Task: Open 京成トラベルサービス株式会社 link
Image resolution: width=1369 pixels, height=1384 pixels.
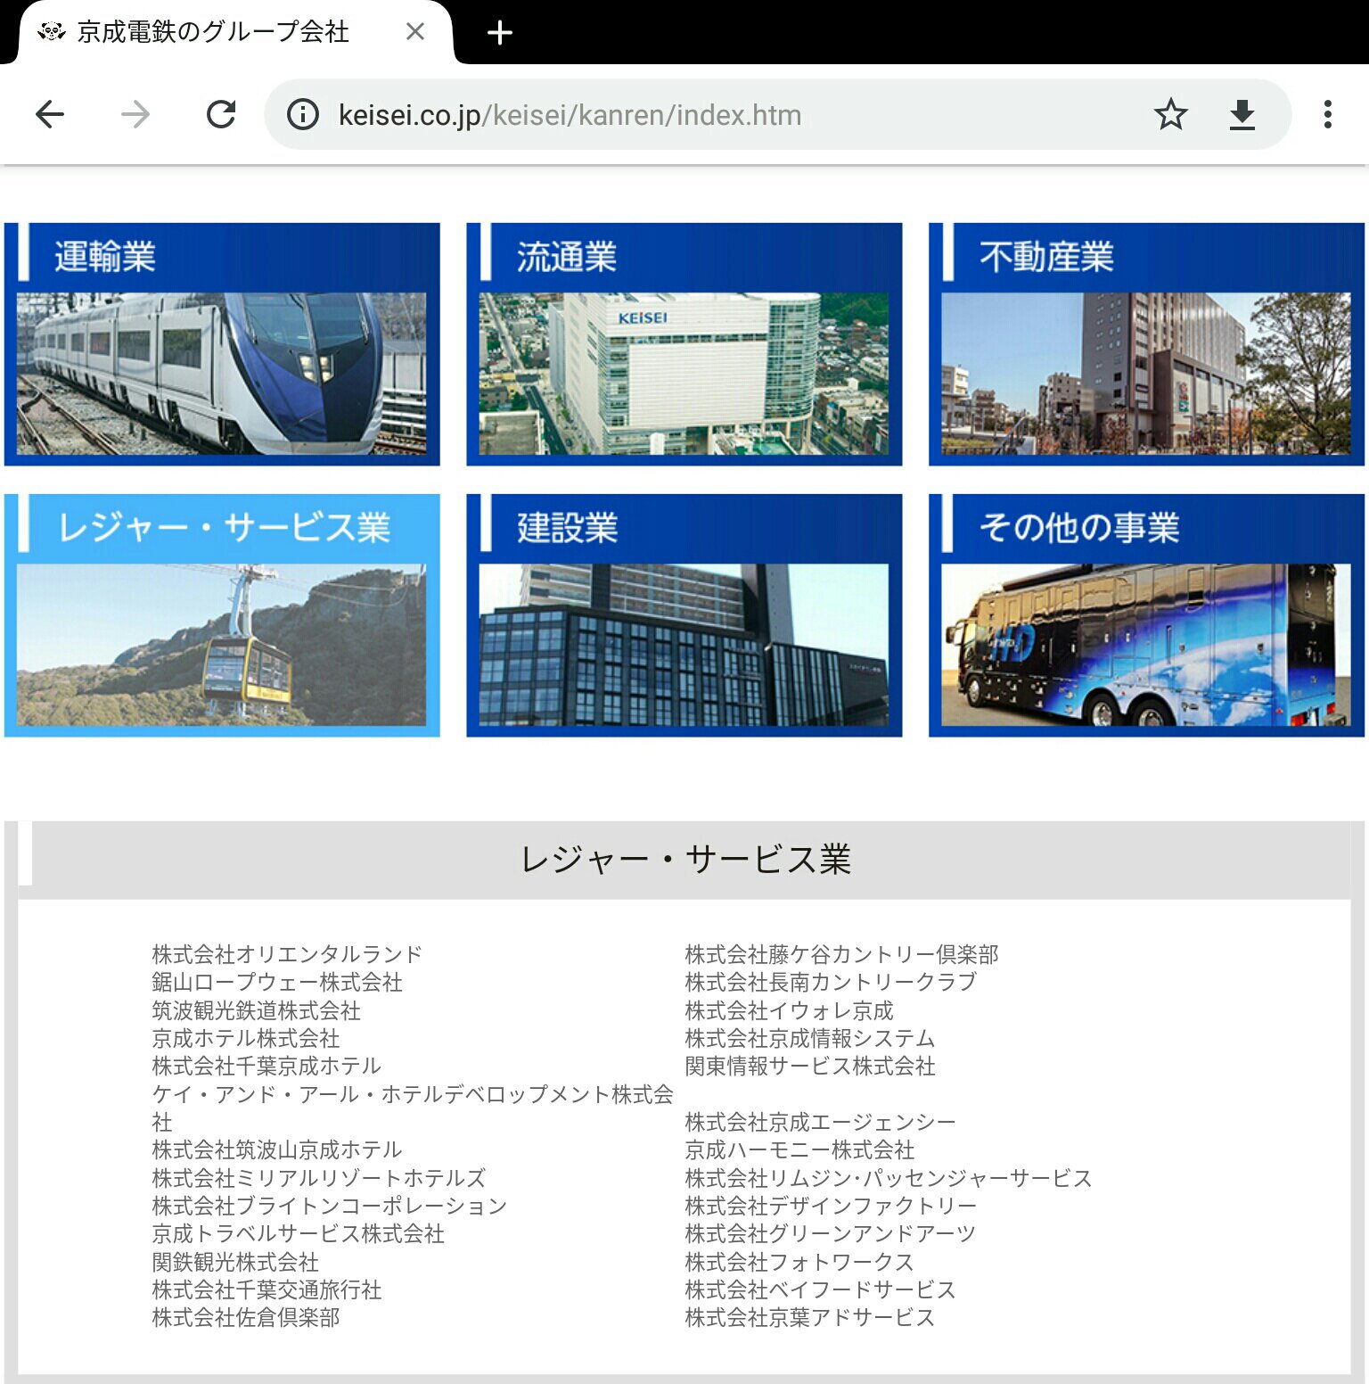Action: point(298,1233)
